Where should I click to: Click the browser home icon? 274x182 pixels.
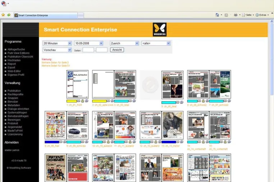[x=217, y=15]
